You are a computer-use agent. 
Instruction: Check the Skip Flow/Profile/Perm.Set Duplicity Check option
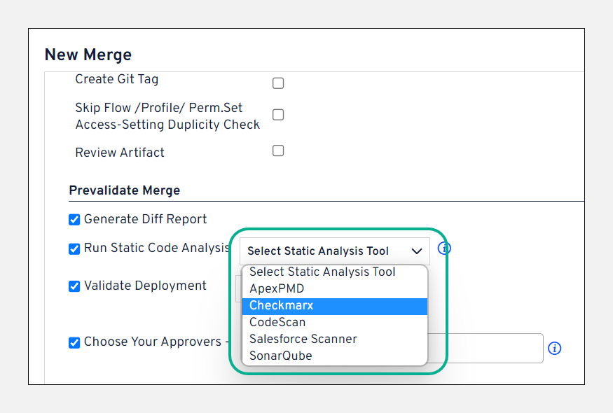278,114
